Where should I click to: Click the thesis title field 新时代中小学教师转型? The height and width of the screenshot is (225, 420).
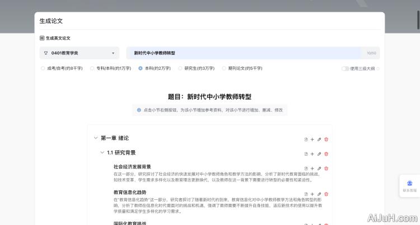(x=253, y=53)
